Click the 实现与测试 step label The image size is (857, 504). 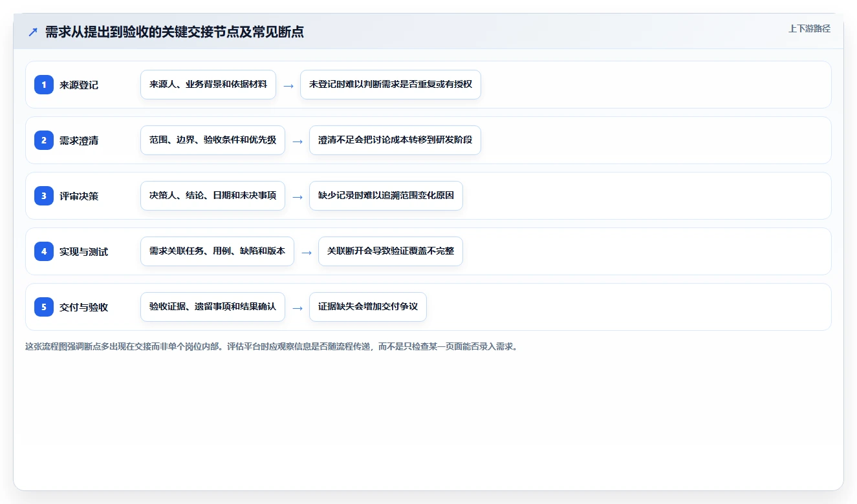83,251
